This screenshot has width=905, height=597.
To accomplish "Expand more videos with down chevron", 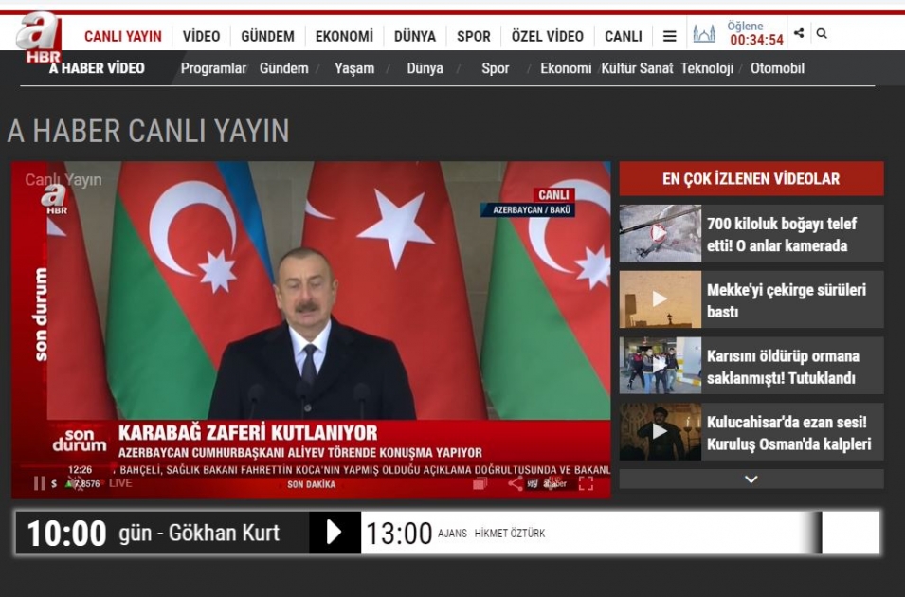I will pos(751,479).
